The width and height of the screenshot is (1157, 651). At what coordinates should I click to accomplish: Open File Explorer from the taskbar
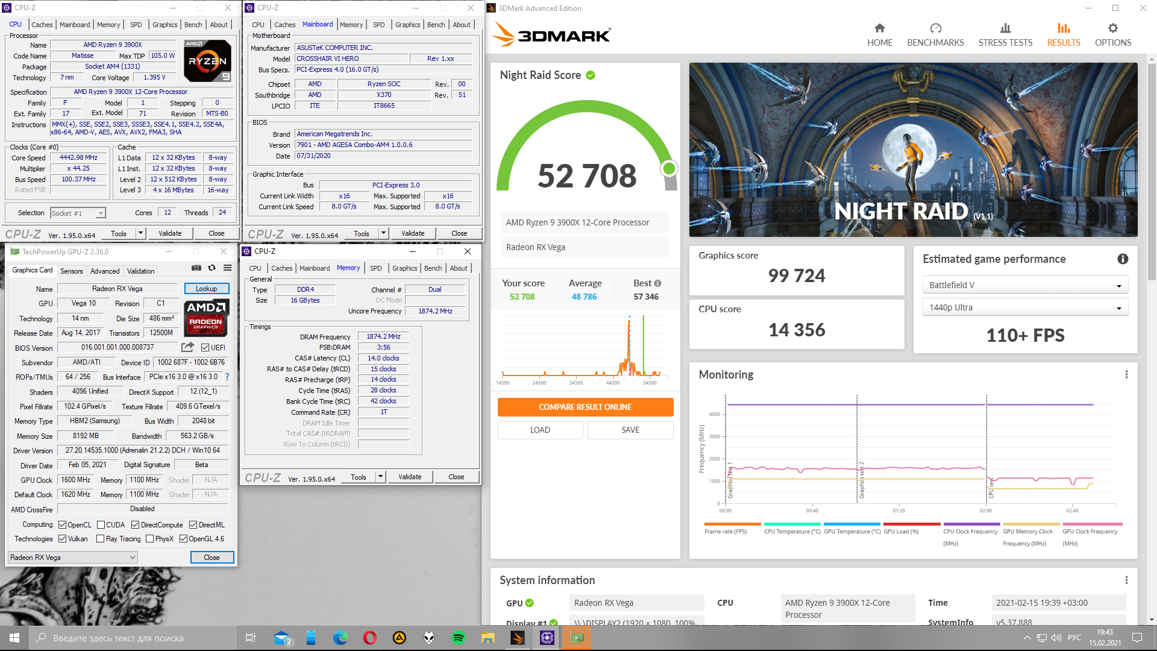[488, 638]
